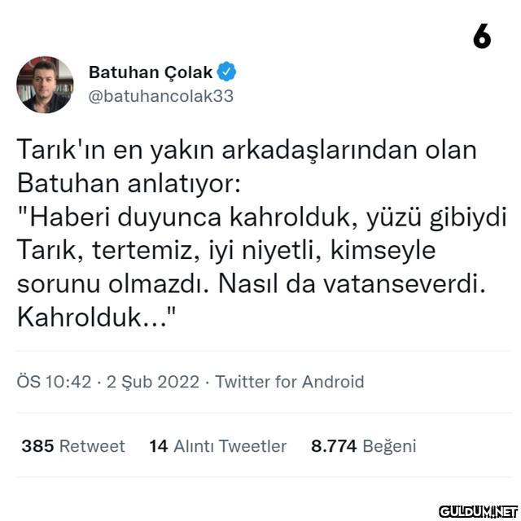Click the line beginning 'Haberi duyunca kahrolduk'
The height and width of the screenshot is (521, 521).
262,217
